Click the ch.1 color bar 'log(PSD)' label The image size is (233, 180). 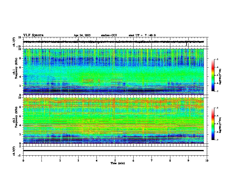220,77
